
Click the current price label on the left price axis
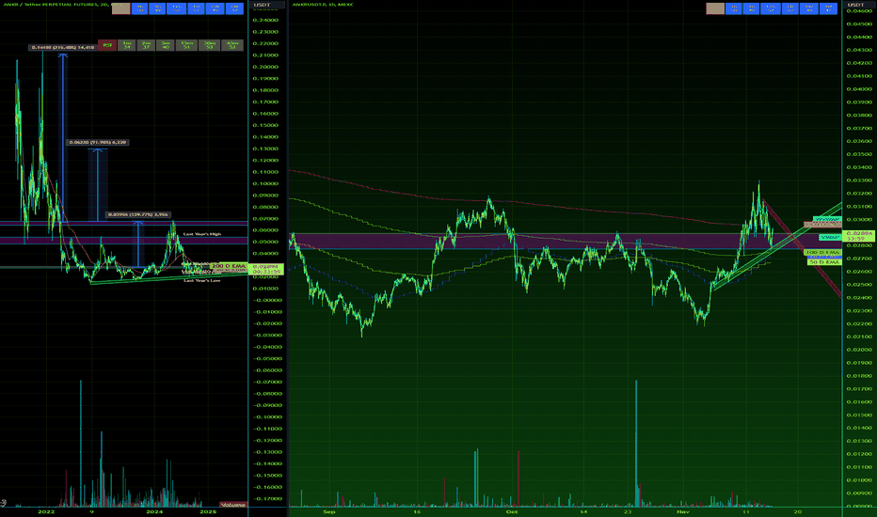pyautogui.click(x=268, y=270)
